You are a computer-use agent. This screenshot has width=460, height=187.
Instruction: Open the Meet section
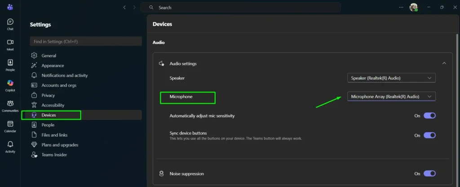[x=10, y=45]
